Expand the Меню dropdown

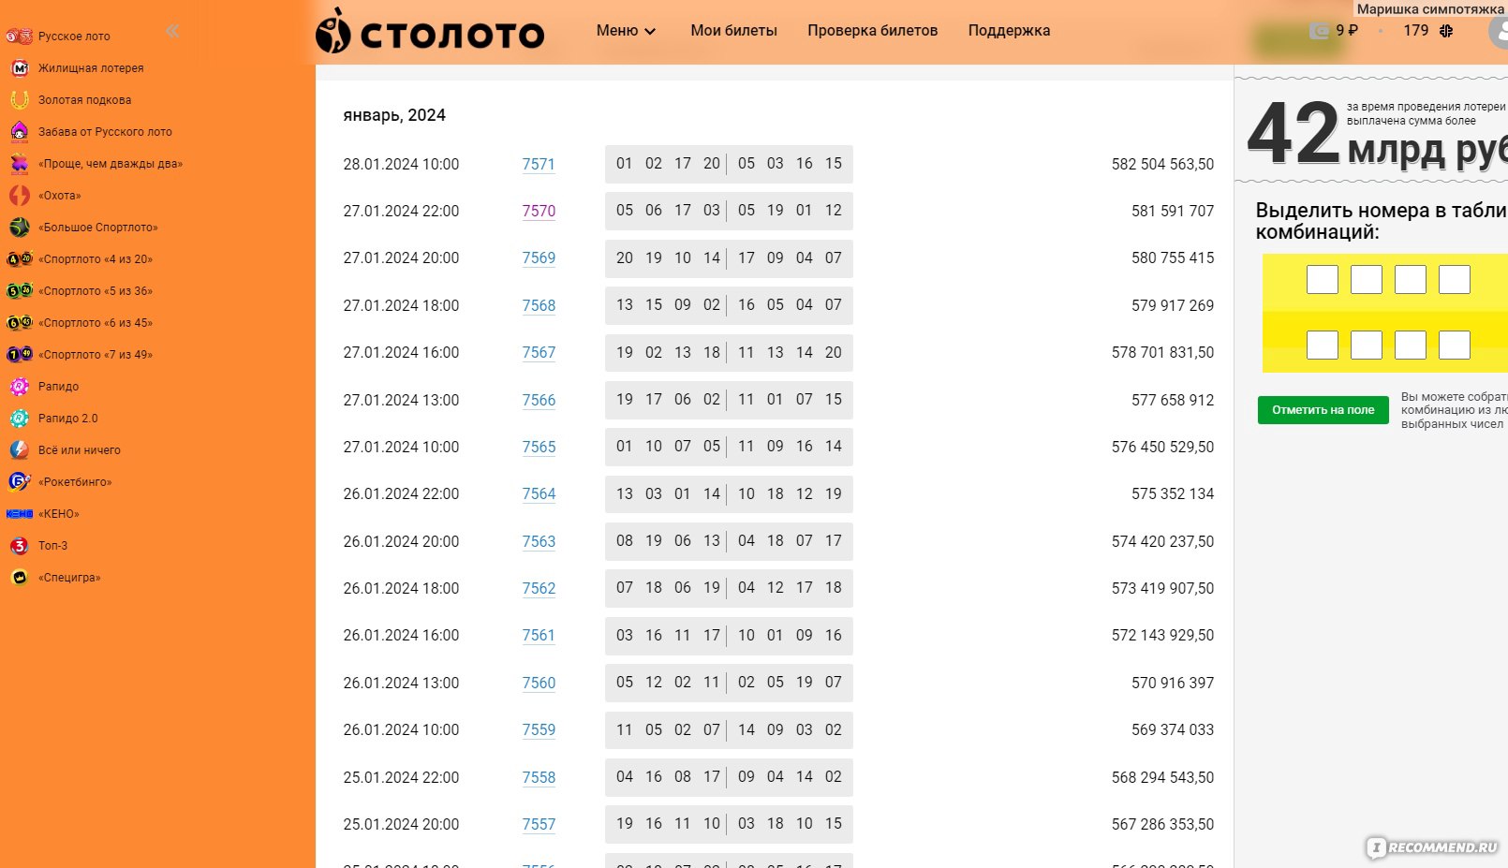point(626,31)
